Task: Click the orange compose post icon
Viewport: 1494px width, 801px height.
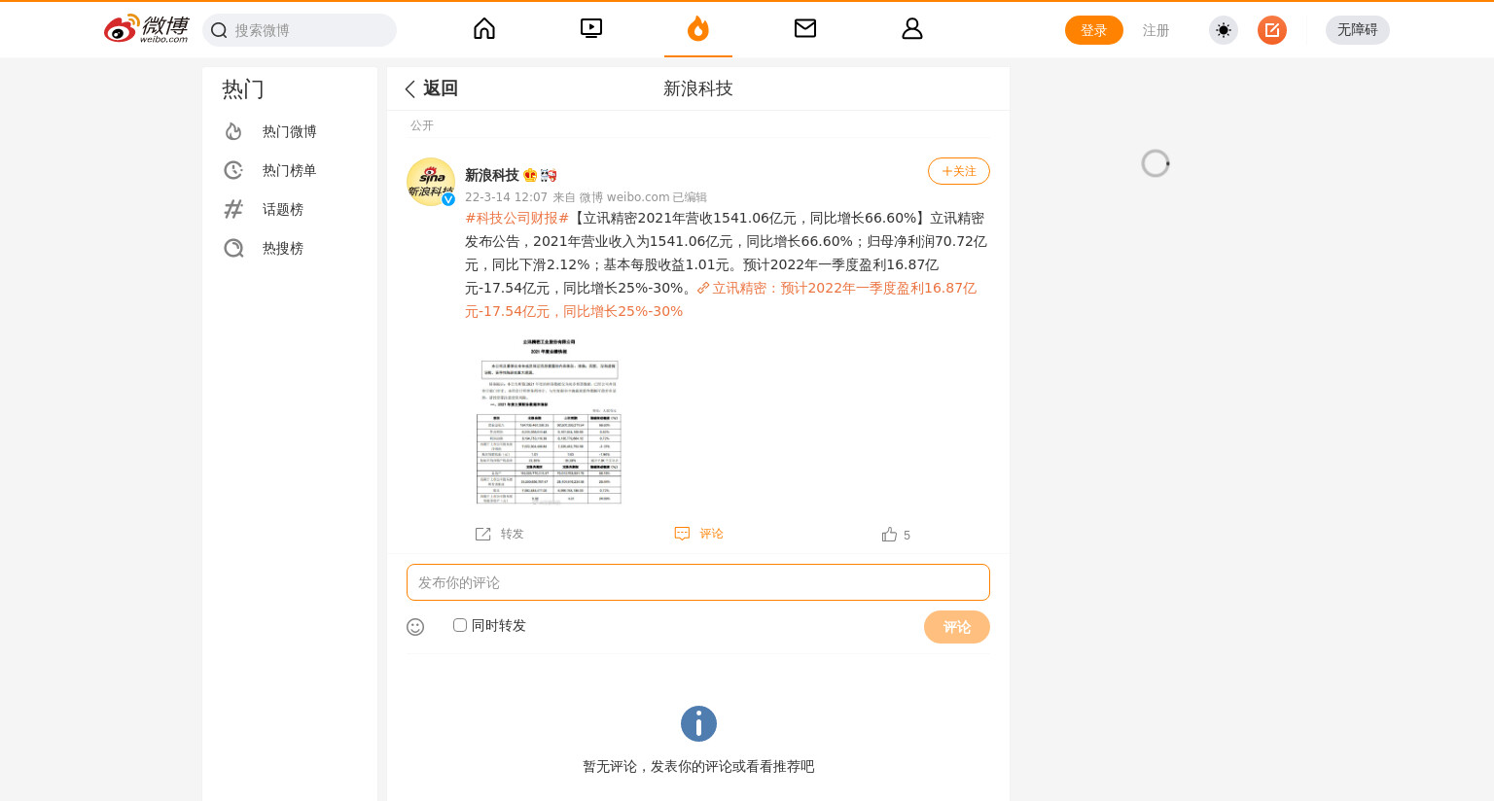Action: tap(1272, 30)
